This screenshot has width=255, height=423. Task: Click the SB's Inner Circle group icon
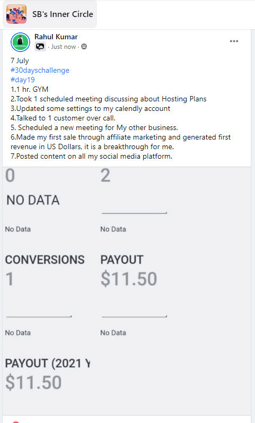16,14
